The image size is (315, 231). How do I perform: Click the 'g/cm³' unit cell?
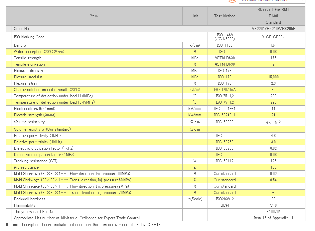tap(195, 45)
